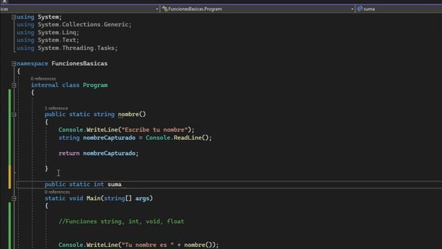Collapse the FuncionesBasicas namespace block

[14, 64]
